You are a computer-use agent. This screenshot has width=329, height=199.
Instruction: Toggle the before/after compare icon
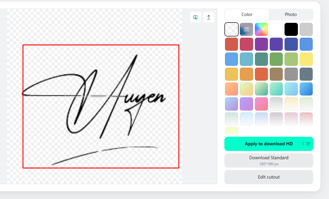click(x=196, y=17)
